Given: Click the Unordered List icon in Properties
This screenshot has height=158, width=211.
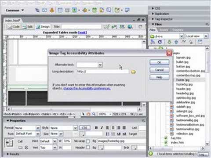Looking at the screenshot, I should click(x=108, y=134).
